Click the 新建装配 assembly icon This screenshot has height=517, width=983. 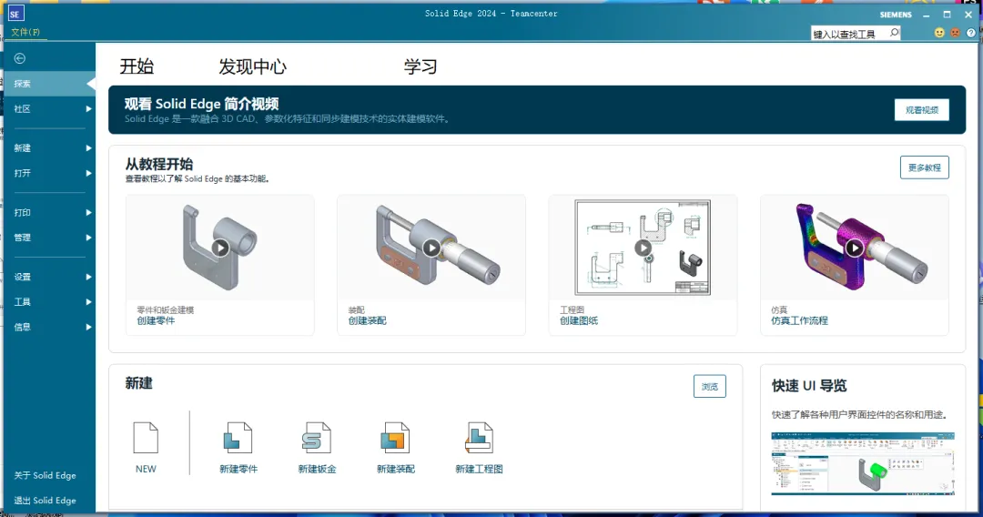[x=395, y=438]
